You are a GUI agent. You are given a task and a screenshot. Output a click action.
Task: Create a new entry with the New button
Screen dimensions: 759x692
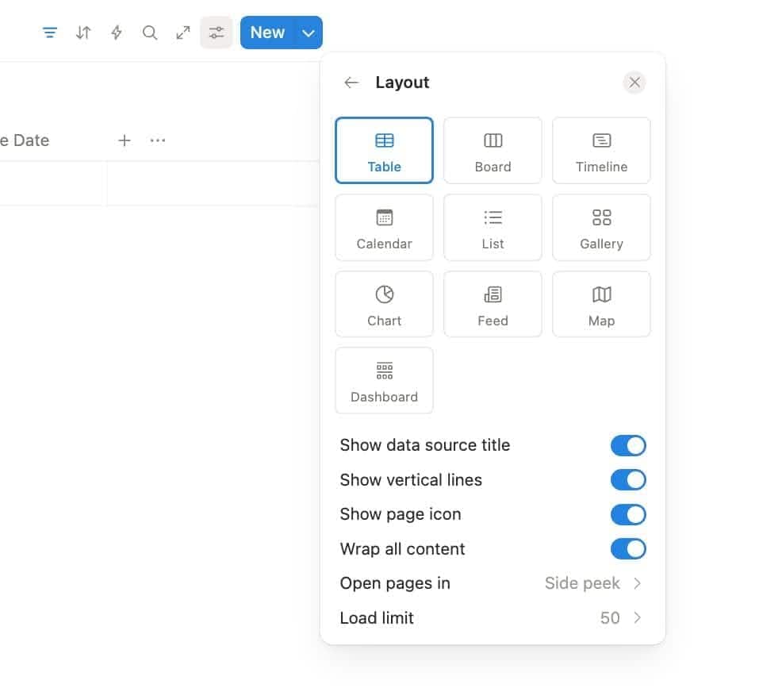point(268,33)
